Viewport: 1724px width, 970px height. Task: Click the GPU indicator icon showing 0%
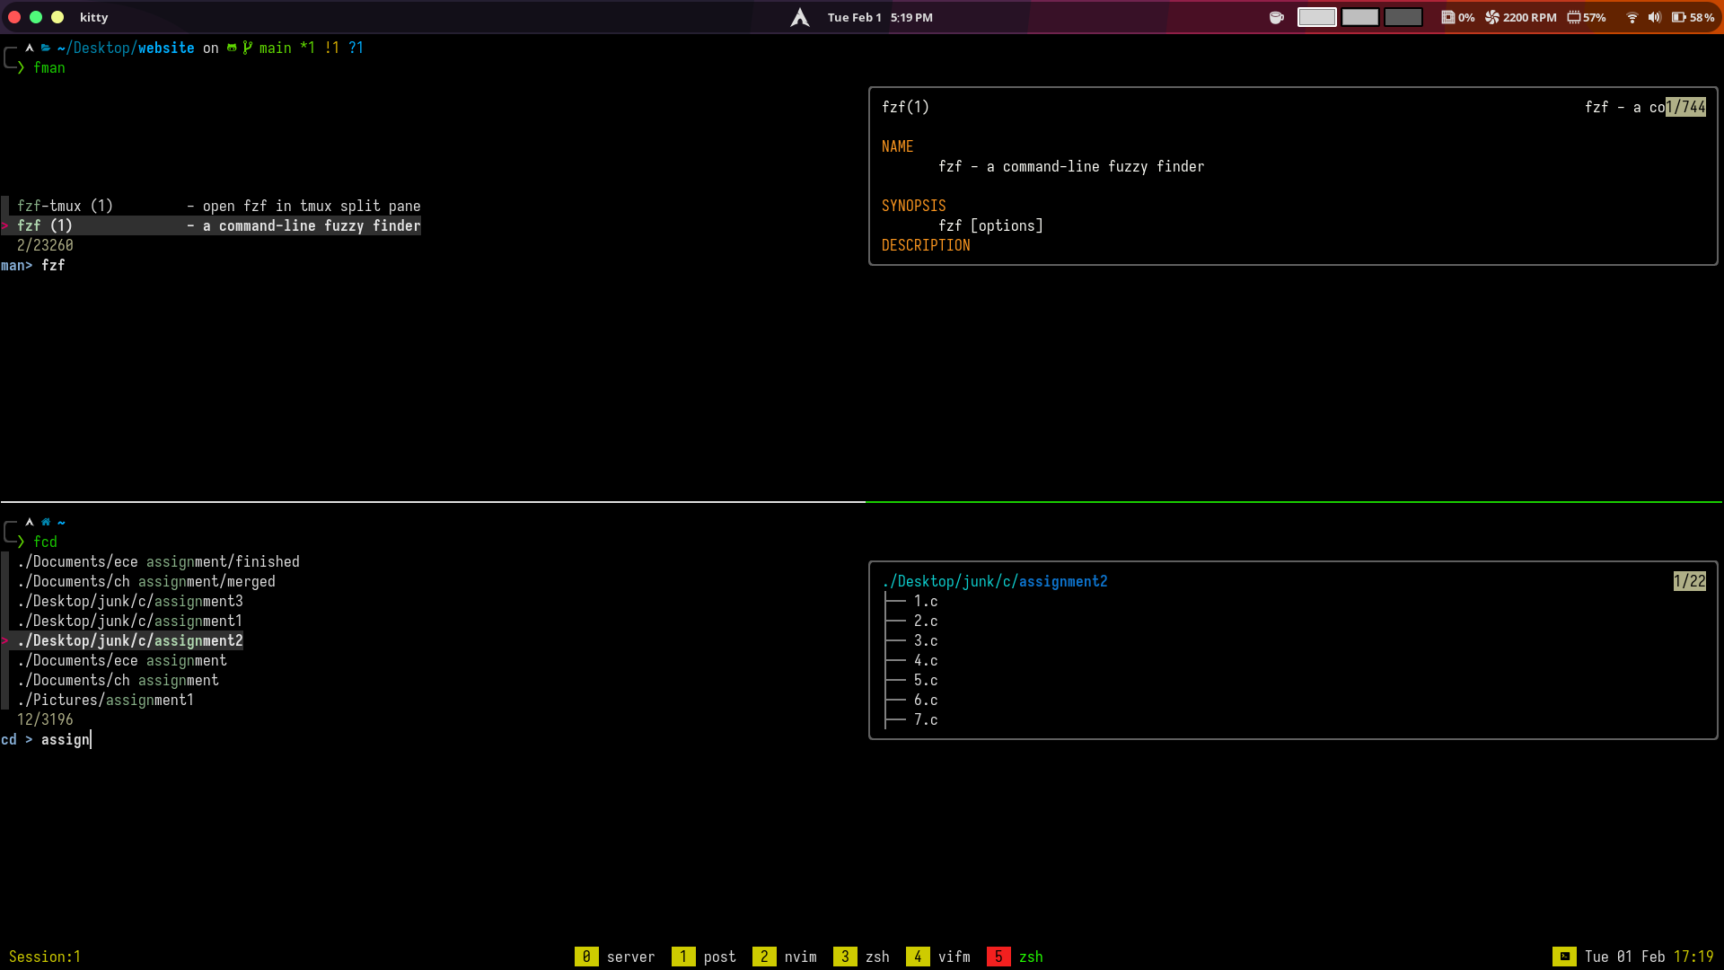click(1447, 16)
